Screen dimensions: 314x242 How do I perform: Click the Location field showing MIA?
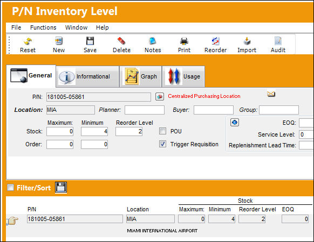pos(71,110)
